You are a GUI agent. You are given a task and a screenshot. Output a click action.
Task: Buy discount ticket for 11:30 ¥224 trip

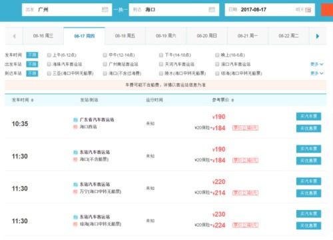308,226
